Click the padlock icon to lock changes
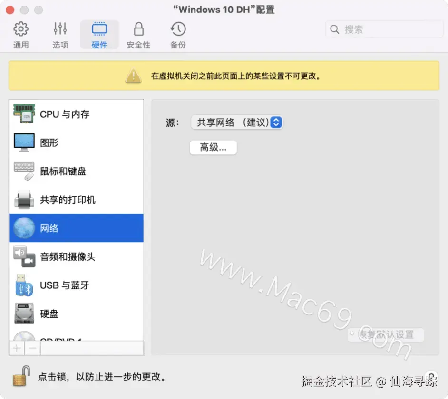 (22, 376)
